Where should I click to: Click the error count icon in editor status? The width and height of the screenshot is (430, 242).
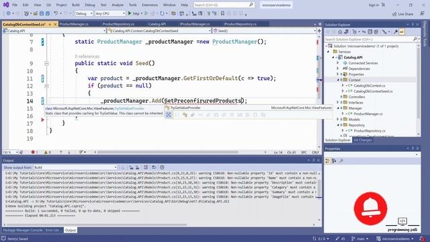(33, 153)
